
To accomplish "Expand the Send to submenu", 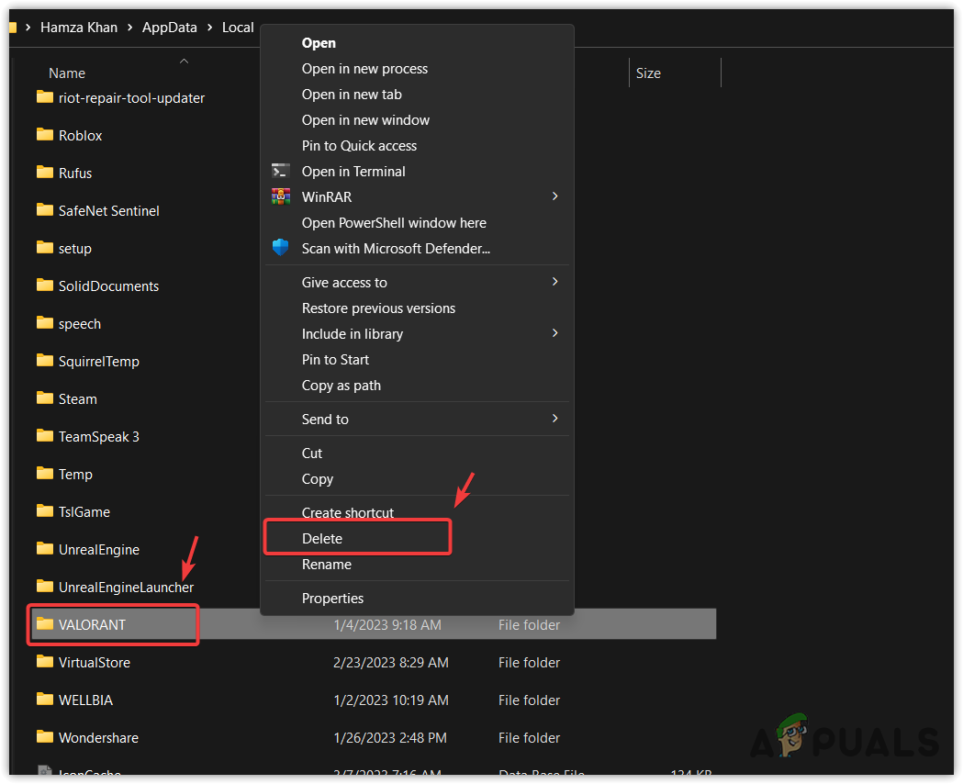I will (554, 419).
